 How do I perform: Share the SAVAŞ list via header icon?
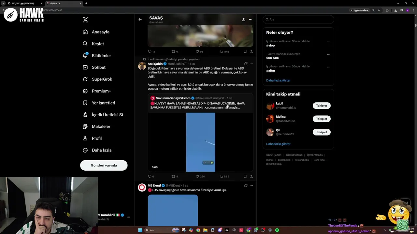tap(243, 19)
